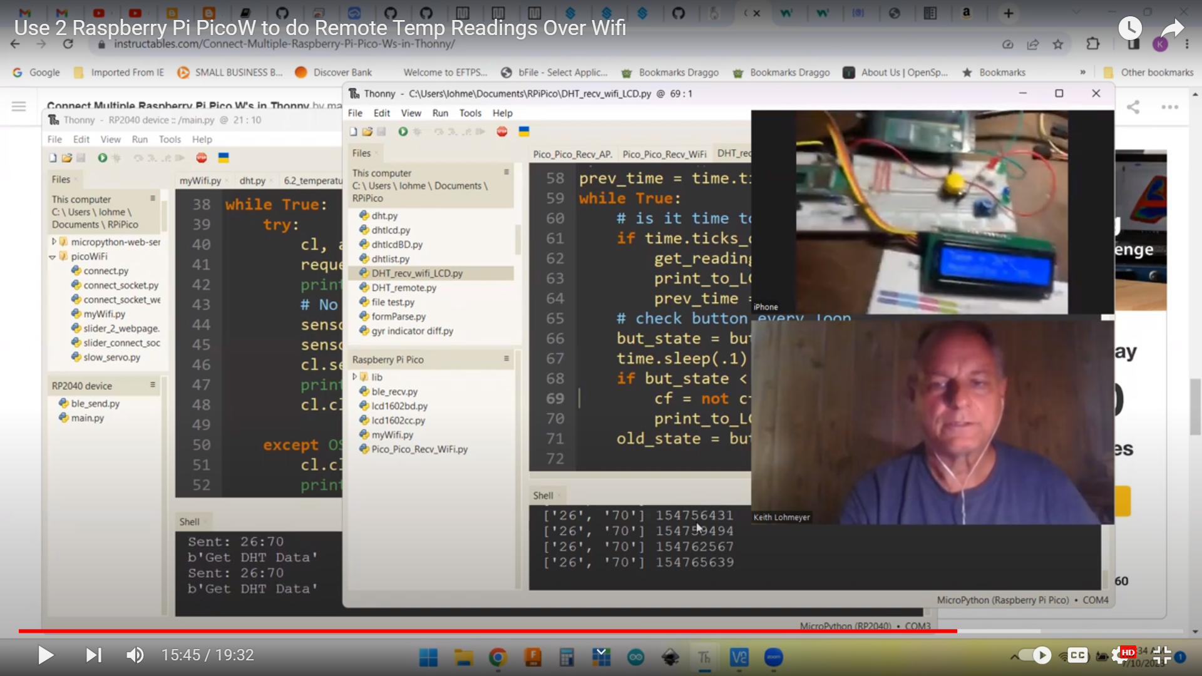Skip to the next video
The width and height of the screenshot is (1202, 676).
[93, 655]
